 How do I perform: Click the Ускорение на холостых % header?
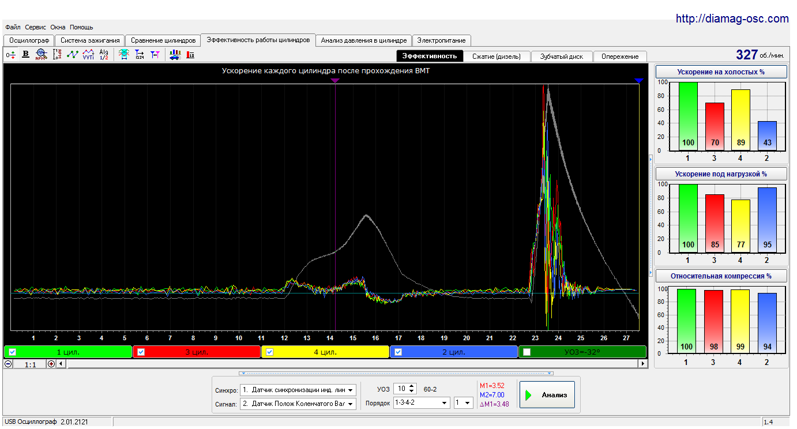[721, 72]
